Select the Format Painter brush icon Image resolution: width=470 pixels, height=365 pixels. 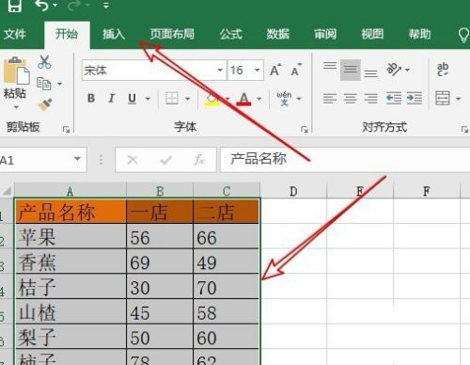point(45,105)
